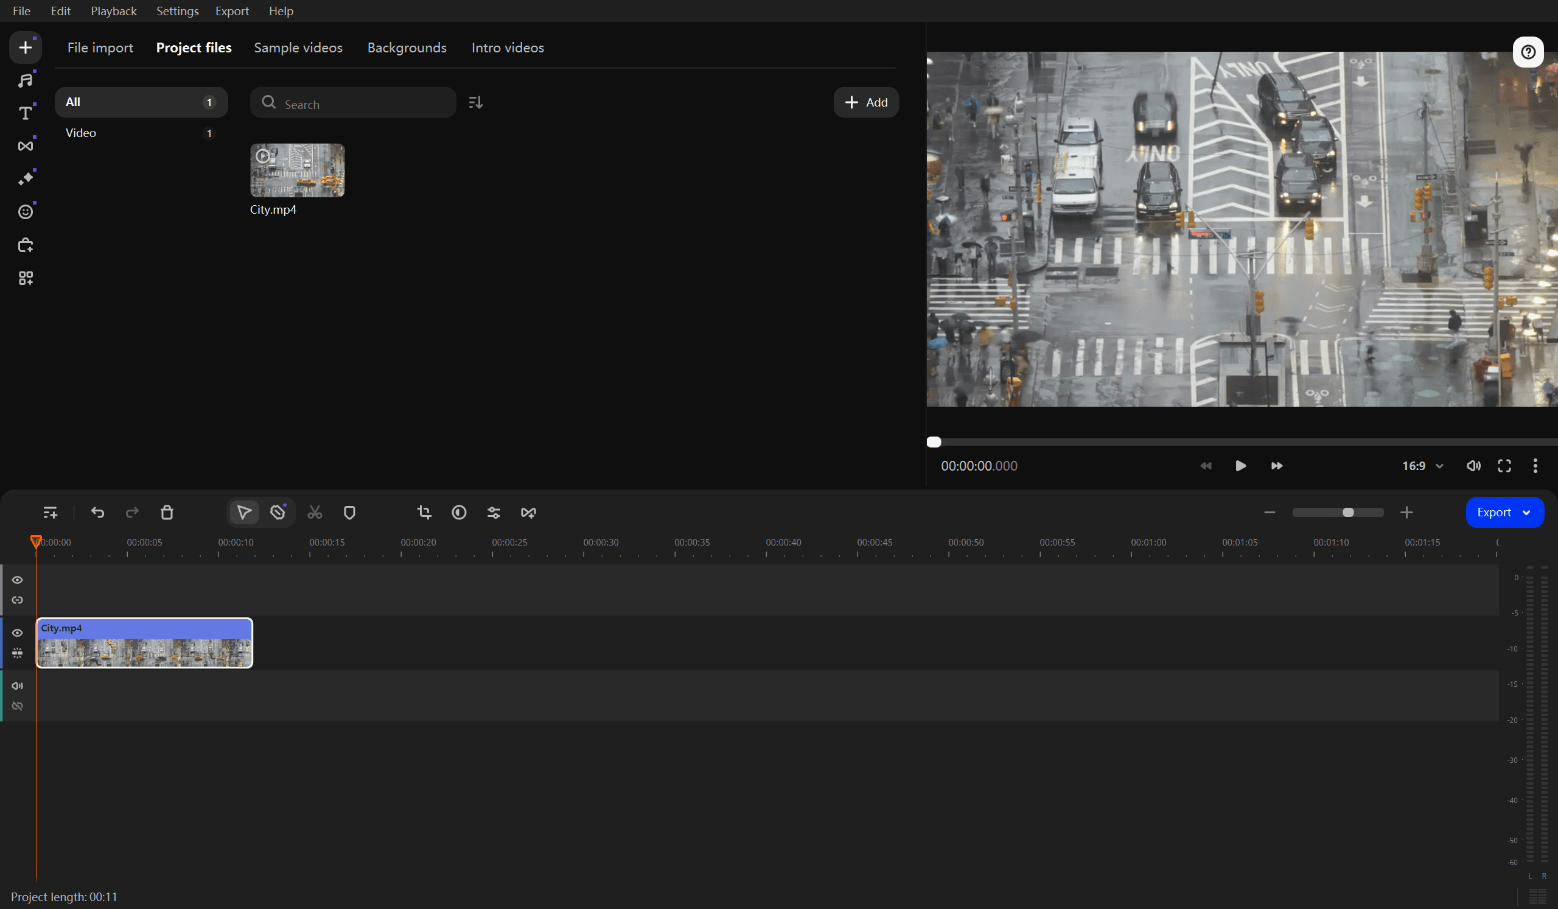
Task: Toggle visibility of the City.mp4 video track
Action: tap(17, 633)
